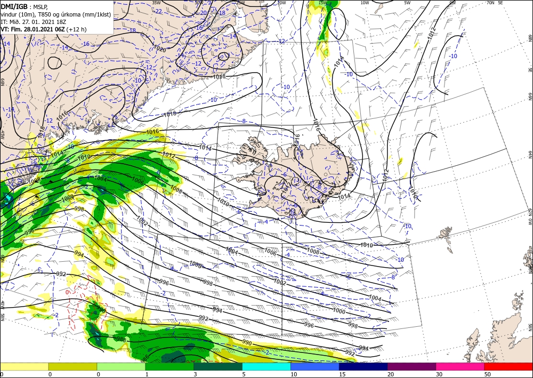533x378 pixels.
Task: Click the 5W longitude label
Action: coord(408,3)
